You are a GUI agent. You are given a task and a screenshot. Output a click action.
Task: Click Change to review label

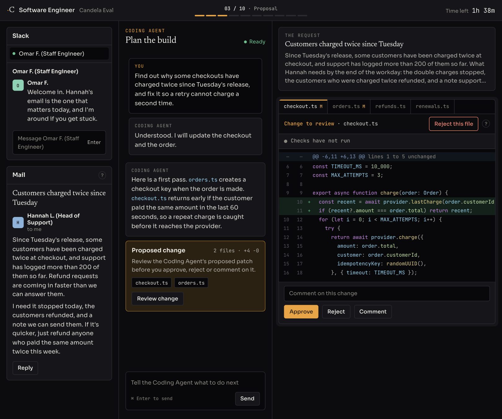click(x=309, y=124)
